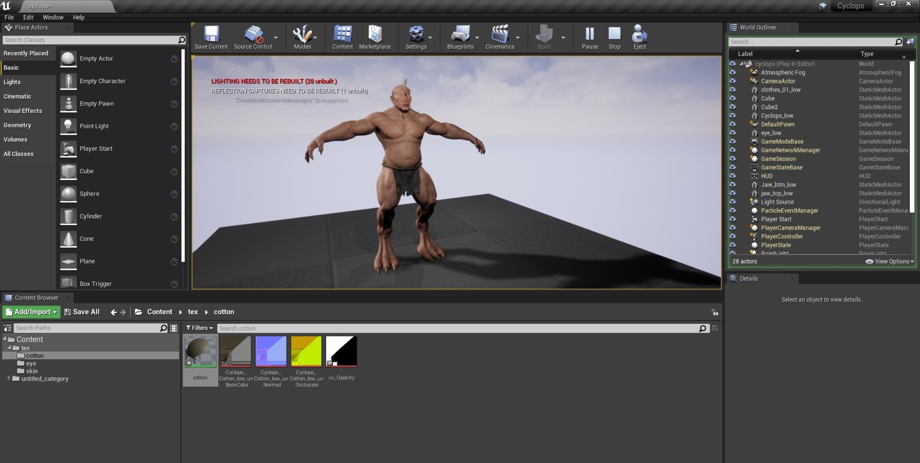Open the Settings dropdown arrow
The width and height of the screenshot is (920, 463).
[430, 37]
